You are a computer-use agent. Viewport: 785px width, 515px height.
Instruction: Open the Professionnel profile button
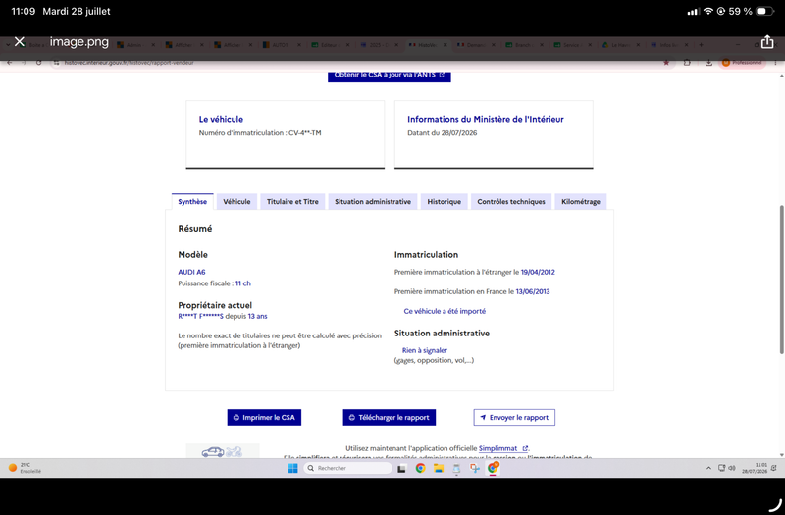pyautogui.click(x=743, y=63)
